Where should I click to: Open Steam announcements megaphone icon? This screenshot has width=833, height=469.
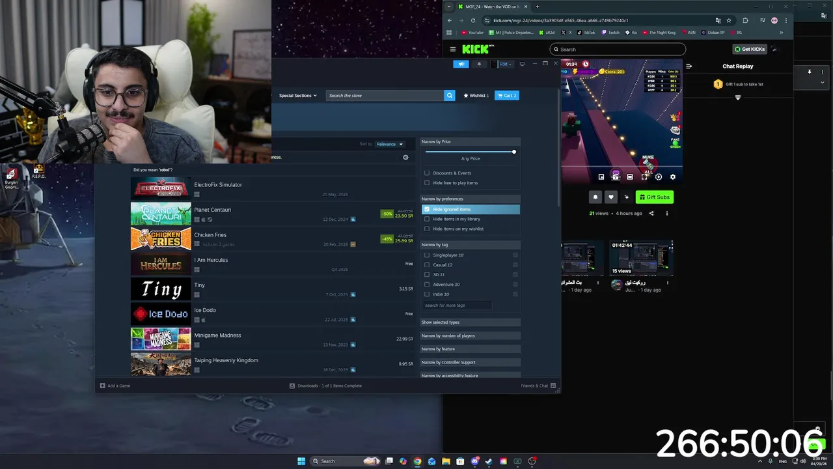click(x=461, y=64)
